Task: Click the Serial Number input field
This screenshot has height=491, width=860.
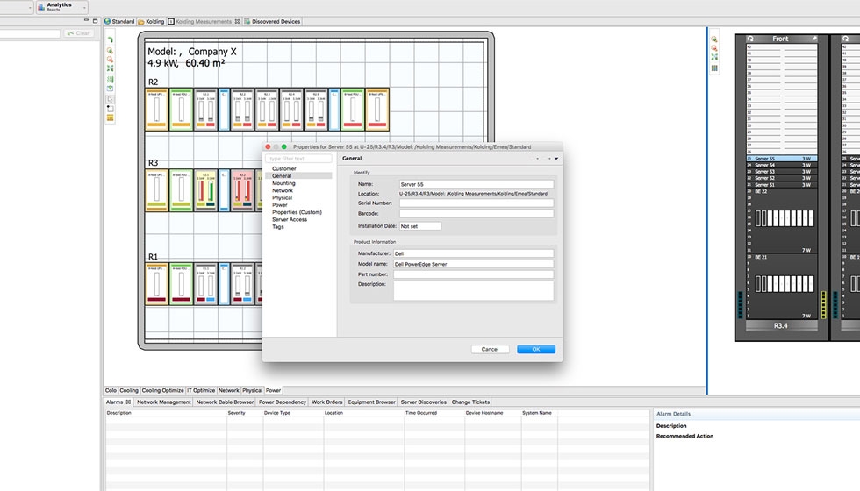Action: click(x=477, y=203)
